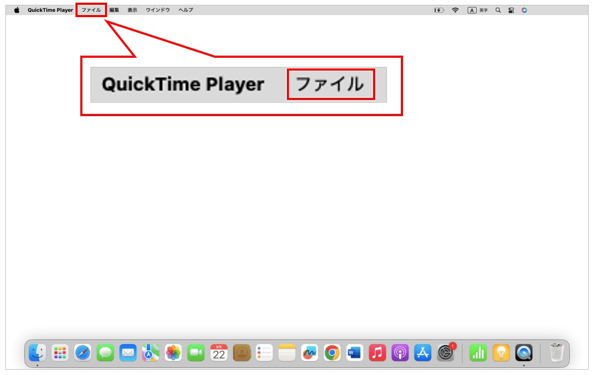Open Control Center from menu bar
Screen dimensions: 593x375
coord(511,10)
